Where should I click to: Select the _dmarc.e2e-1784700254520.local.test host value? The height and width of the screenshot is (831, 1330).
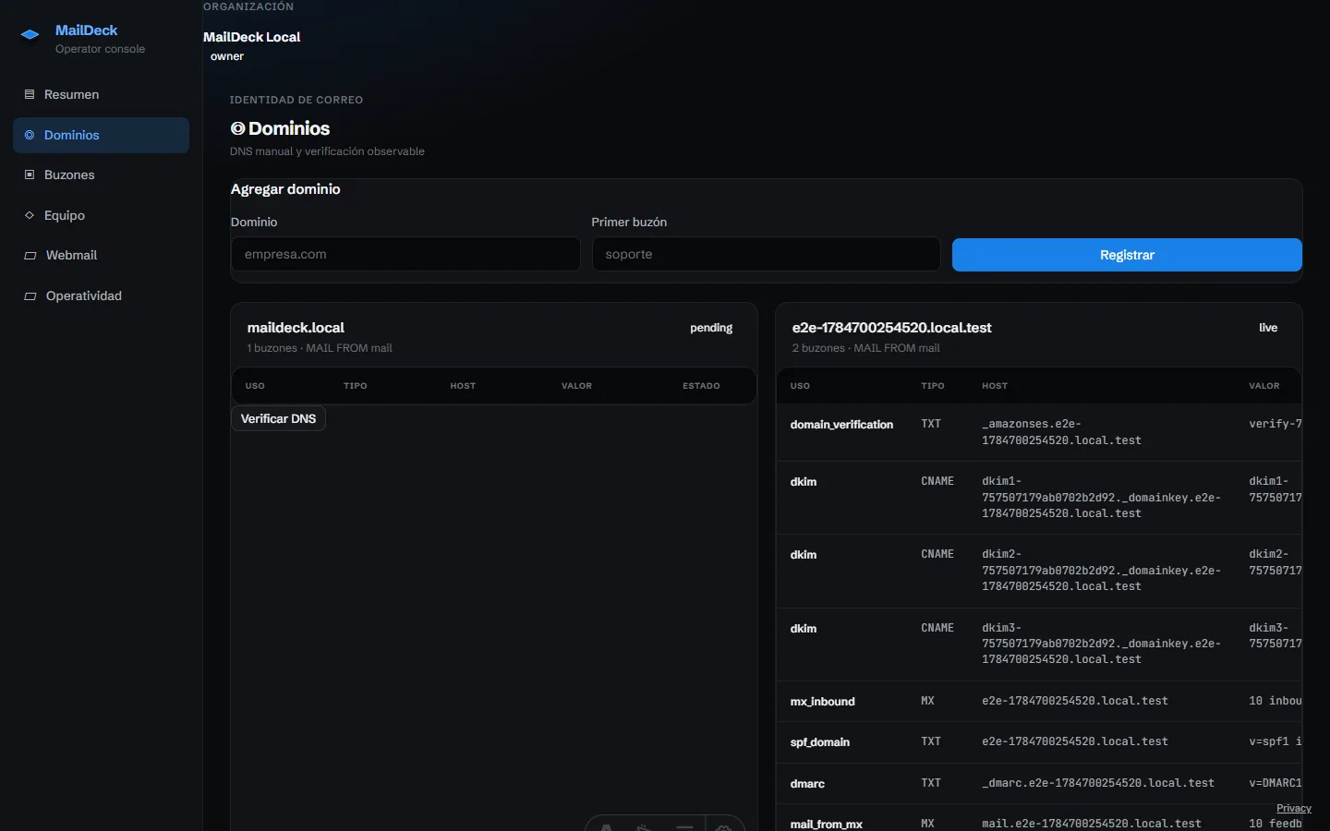click(1098, 783)
